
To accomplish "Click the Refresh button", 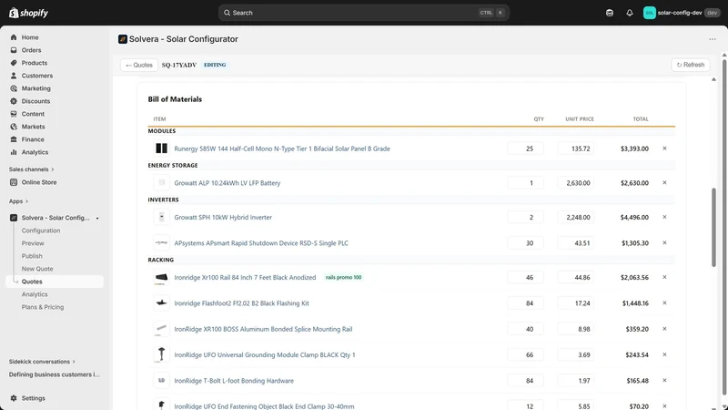I will click(x=691, y=65).
